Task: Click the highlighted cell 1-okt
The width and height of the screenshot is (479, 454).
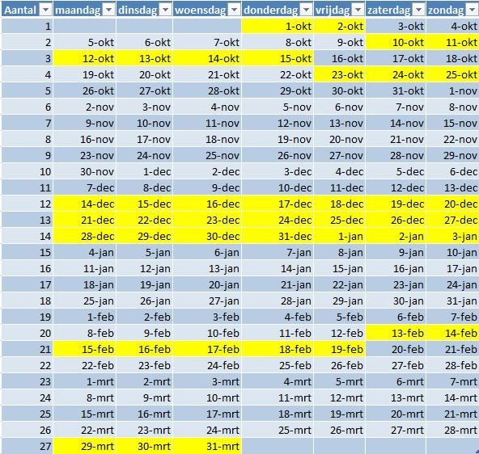Action: click(x=278, y=26)
